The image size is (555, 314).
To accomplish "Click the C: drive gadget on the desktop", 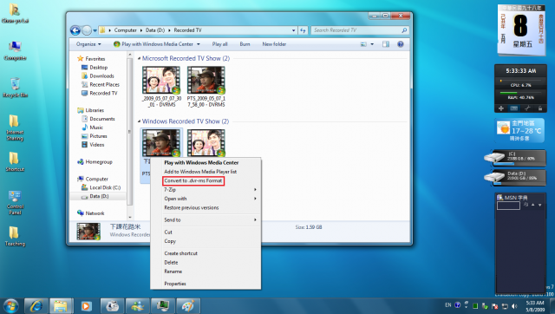I will coord(515,158).
